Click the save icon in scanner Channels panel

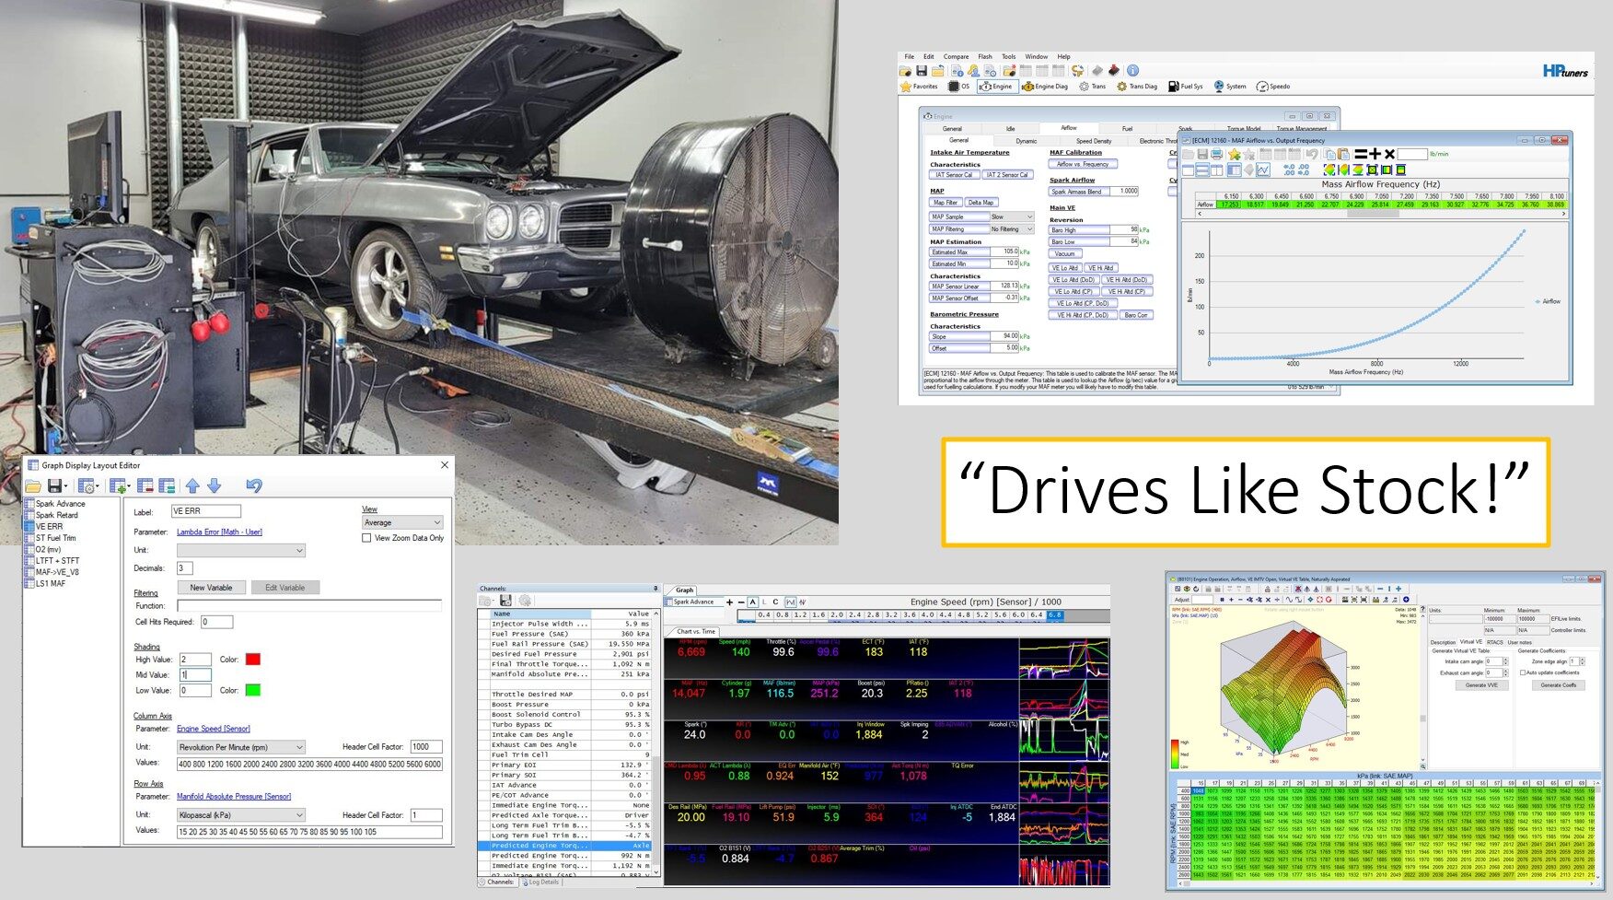(505, 601)
